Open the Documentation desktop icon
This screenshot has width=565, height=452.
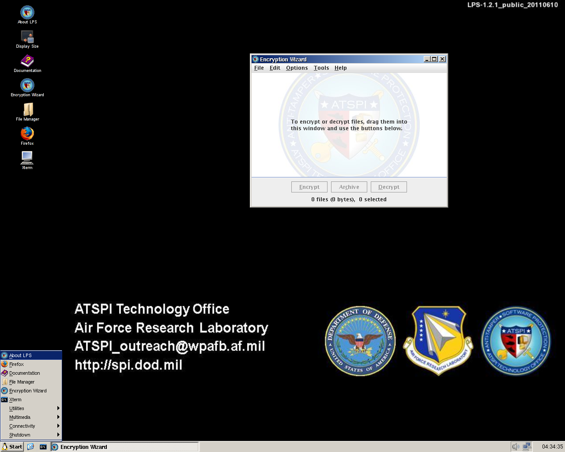pos(27,63)
